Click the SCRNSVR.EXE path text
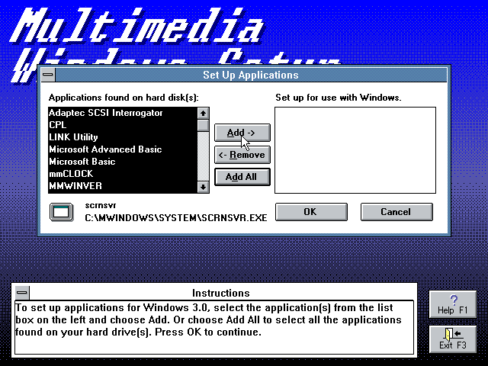The width and height of the screenshot is (488, 366). pyautogui.click(x=176, y=217)
